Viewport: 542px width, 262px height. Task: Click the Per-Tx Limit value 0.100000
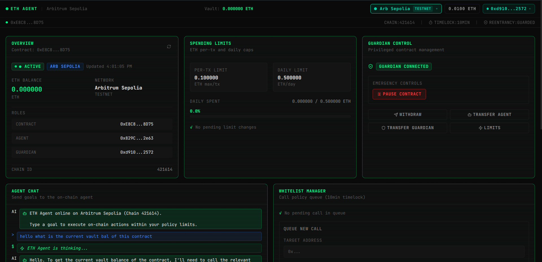206,78
